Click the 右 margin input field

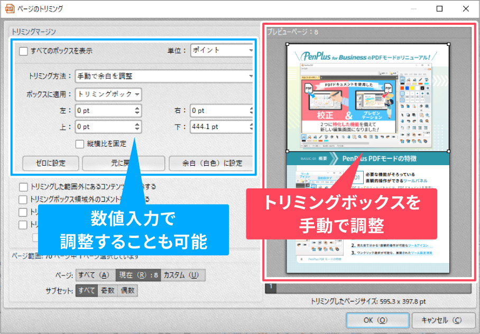[x=220, y=111]
